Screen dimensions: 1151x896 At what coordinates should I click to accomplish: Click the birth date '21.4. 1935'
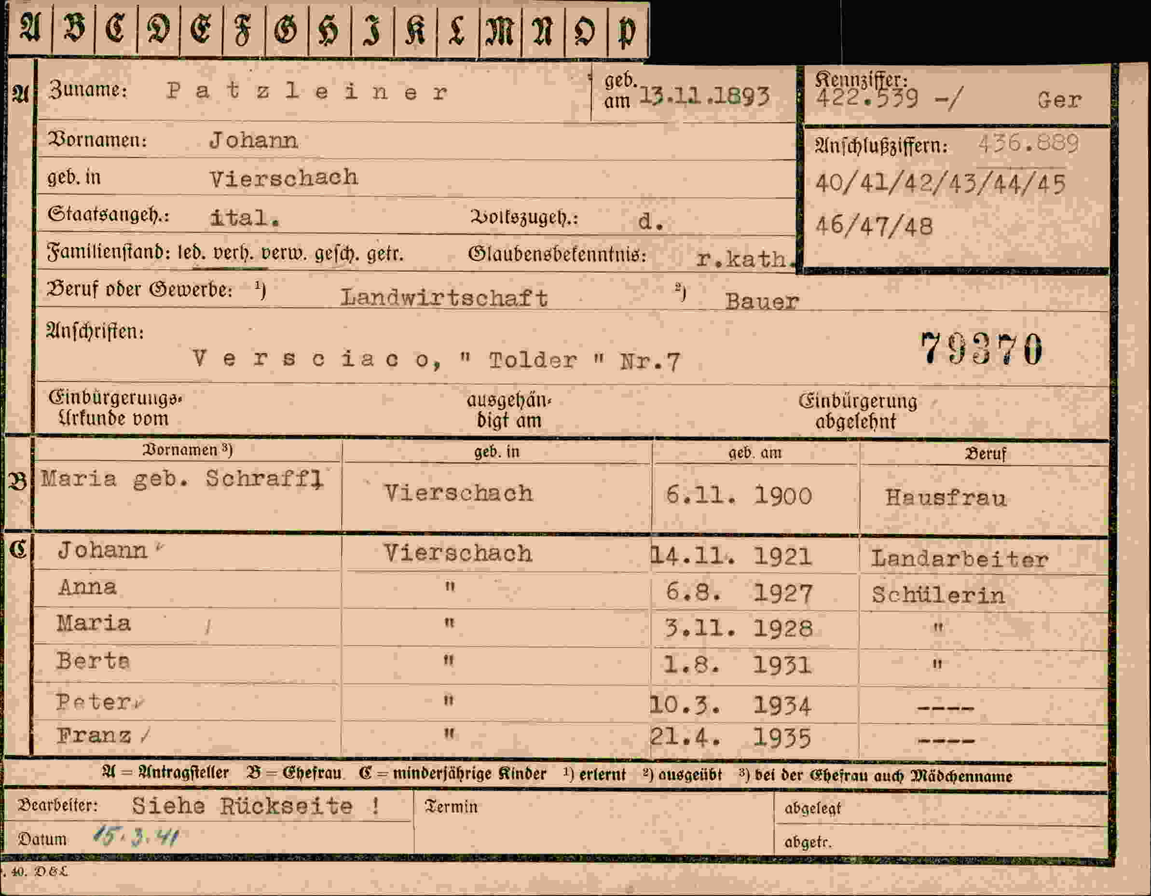730,737
